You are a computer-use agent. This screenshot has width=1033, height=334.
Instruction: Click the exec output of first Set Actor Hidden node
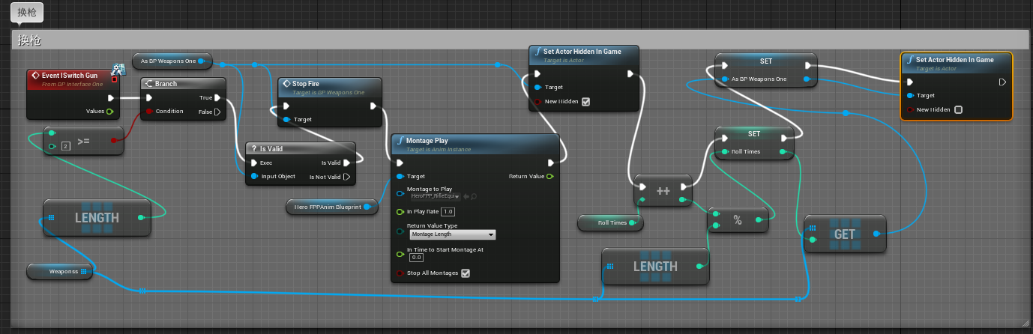coord(630,73)
